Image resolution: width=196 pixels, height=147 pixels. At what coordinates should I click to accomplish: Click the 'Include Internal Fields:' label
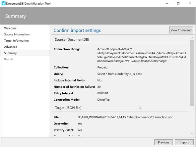coord(70,80)
